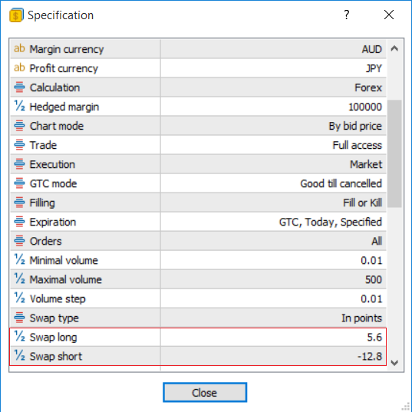This screenshot has height=412, width=412.
Task: Select the Volume step label
Action: [x=58, y=299]
